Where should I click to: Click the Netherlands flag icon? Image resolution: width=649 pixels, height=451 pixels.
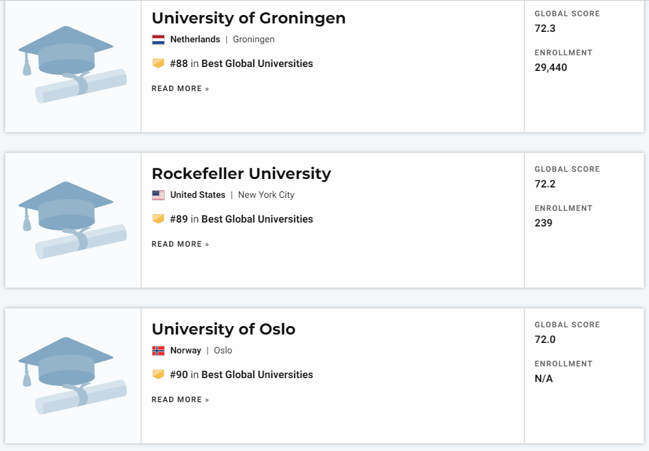[x=158, y=40]
